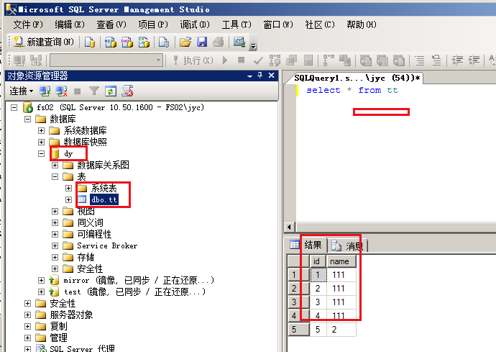
Task: Select the 服务器对象 folder
Action: (x=71, y=315)
